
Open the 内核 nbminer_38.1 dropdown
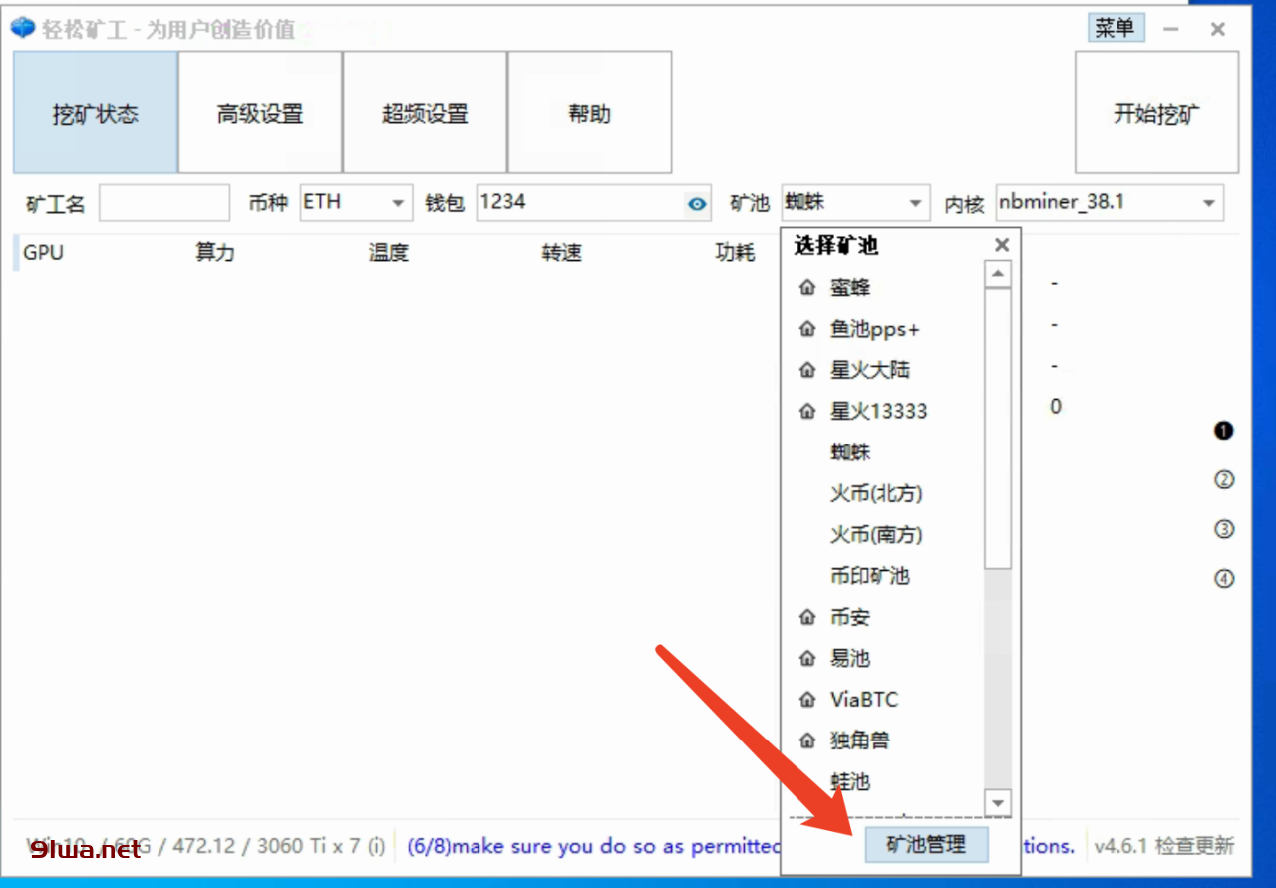(1109, 203)
